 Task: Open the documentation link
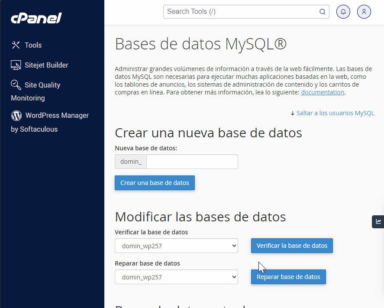[x=323, y=92]
